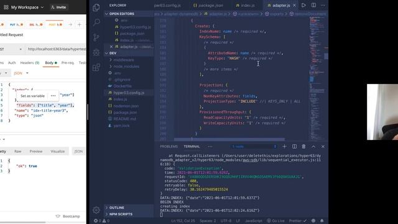Switch to the package.json editor tab
This screenshot has width=398, height=224.
click(x=208, y=5)
